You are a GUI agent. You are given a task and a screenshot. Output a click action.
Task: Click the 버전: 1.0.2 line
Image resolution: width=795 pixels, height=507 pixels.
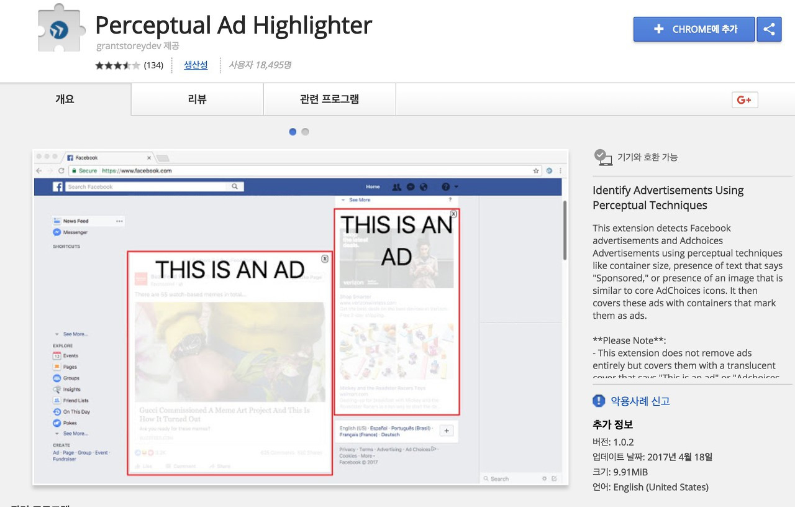point(613,442)
